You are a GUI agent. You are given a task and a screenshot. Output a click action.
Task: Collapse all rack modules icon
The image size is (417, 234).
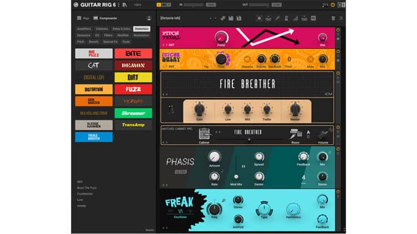click(341, 18)
